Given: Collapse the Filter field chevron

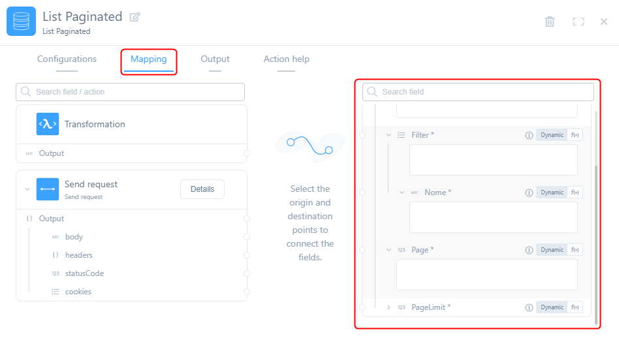Looking at the screenshot, I should point(389,135).
